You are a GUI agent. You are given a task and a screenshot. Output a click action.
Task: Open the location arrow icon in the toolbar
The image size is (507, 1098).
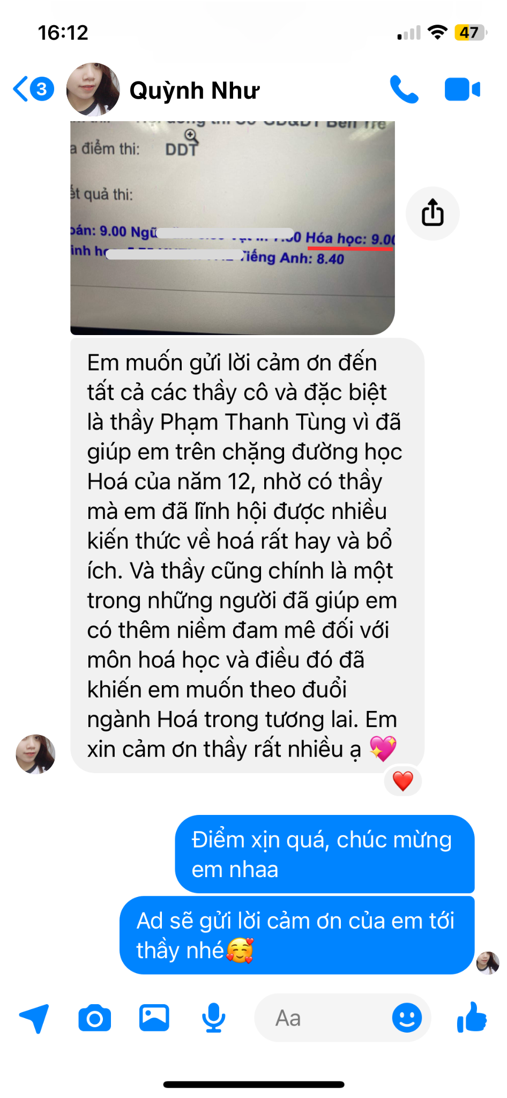(x=34, y=1018)
